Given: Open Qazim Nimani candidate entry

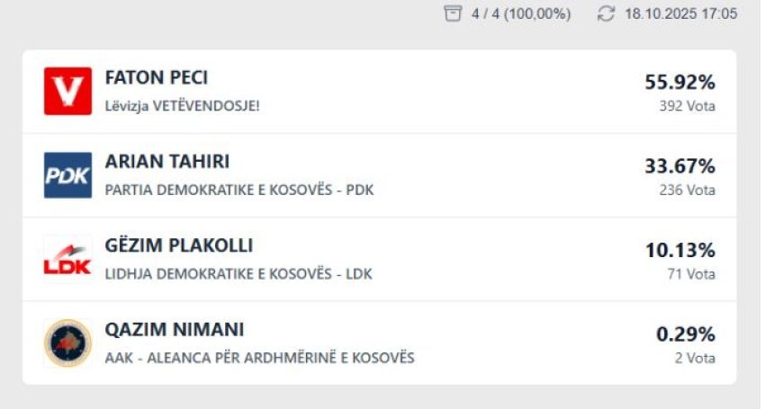Looking at the screenshot, I should click(175, 329).
